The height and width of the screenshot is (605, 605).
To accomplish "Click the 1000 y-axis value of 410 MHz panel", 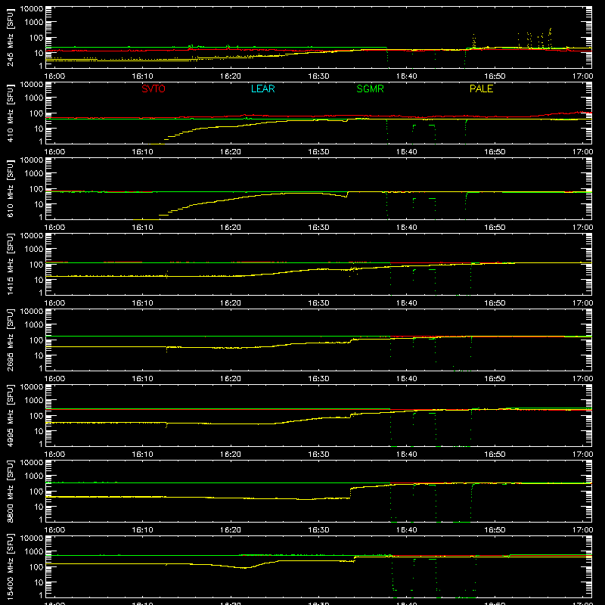I will pyautogui.click(x=34, y=98).
